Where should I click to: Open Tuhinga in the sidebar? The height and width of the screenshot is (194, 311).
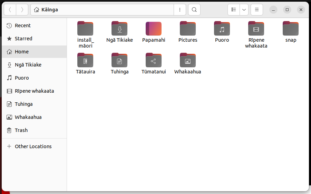pos(34,104)
